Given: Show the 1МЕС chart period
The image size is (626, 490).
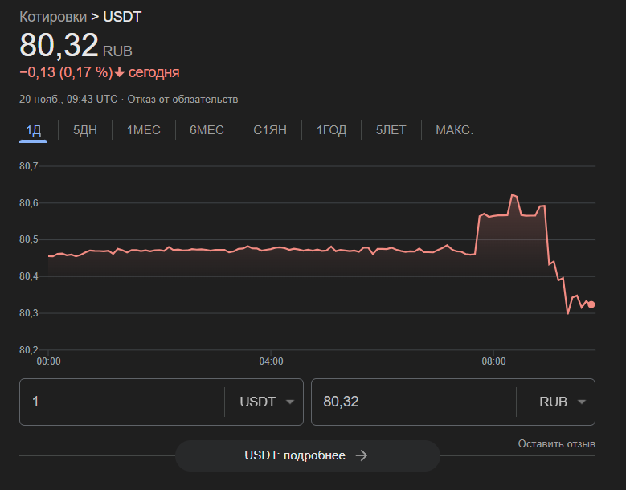Looking at the screenshot, I should (143, 130).
